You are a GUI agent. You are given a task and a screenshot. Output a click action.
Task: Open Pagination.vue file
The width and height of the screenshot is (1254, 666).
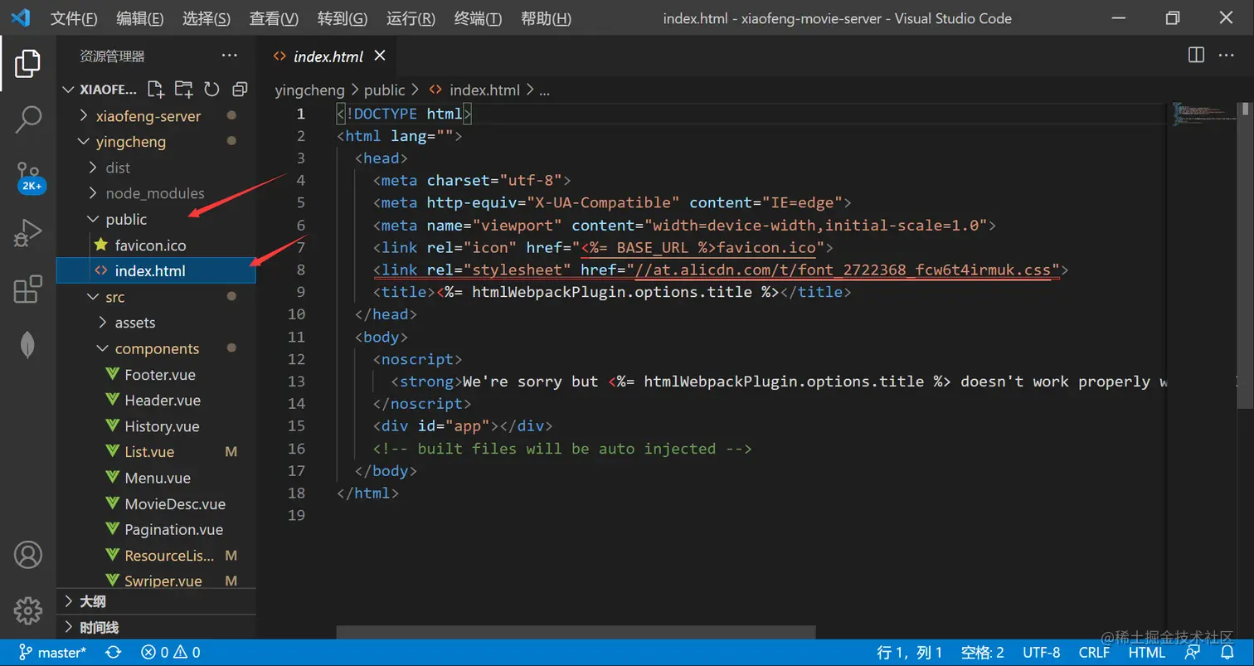pyautogui.click(x=173, y=529)
